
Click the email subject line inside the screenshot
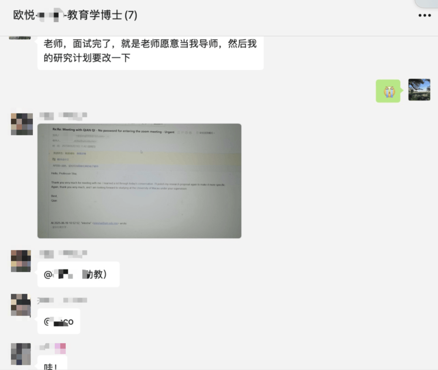[x=114, y=130]
